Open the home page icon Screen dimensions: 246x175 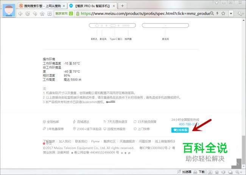click(x=42, y=14)
